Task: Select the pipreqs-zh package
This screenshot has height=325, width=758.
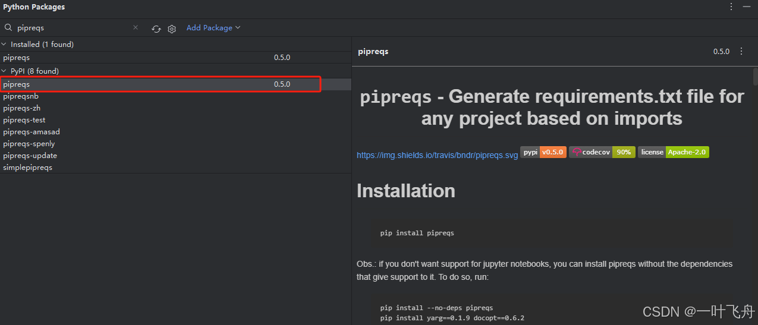Action: click(175, 108)
